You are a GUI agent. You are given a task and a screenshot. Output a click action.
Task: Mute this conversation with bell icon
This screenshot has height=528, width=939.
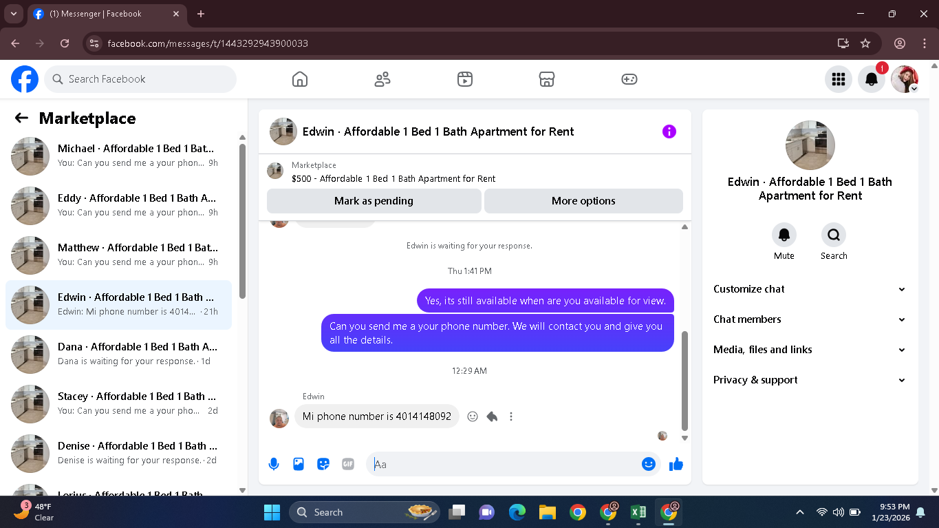coord(784,235)
